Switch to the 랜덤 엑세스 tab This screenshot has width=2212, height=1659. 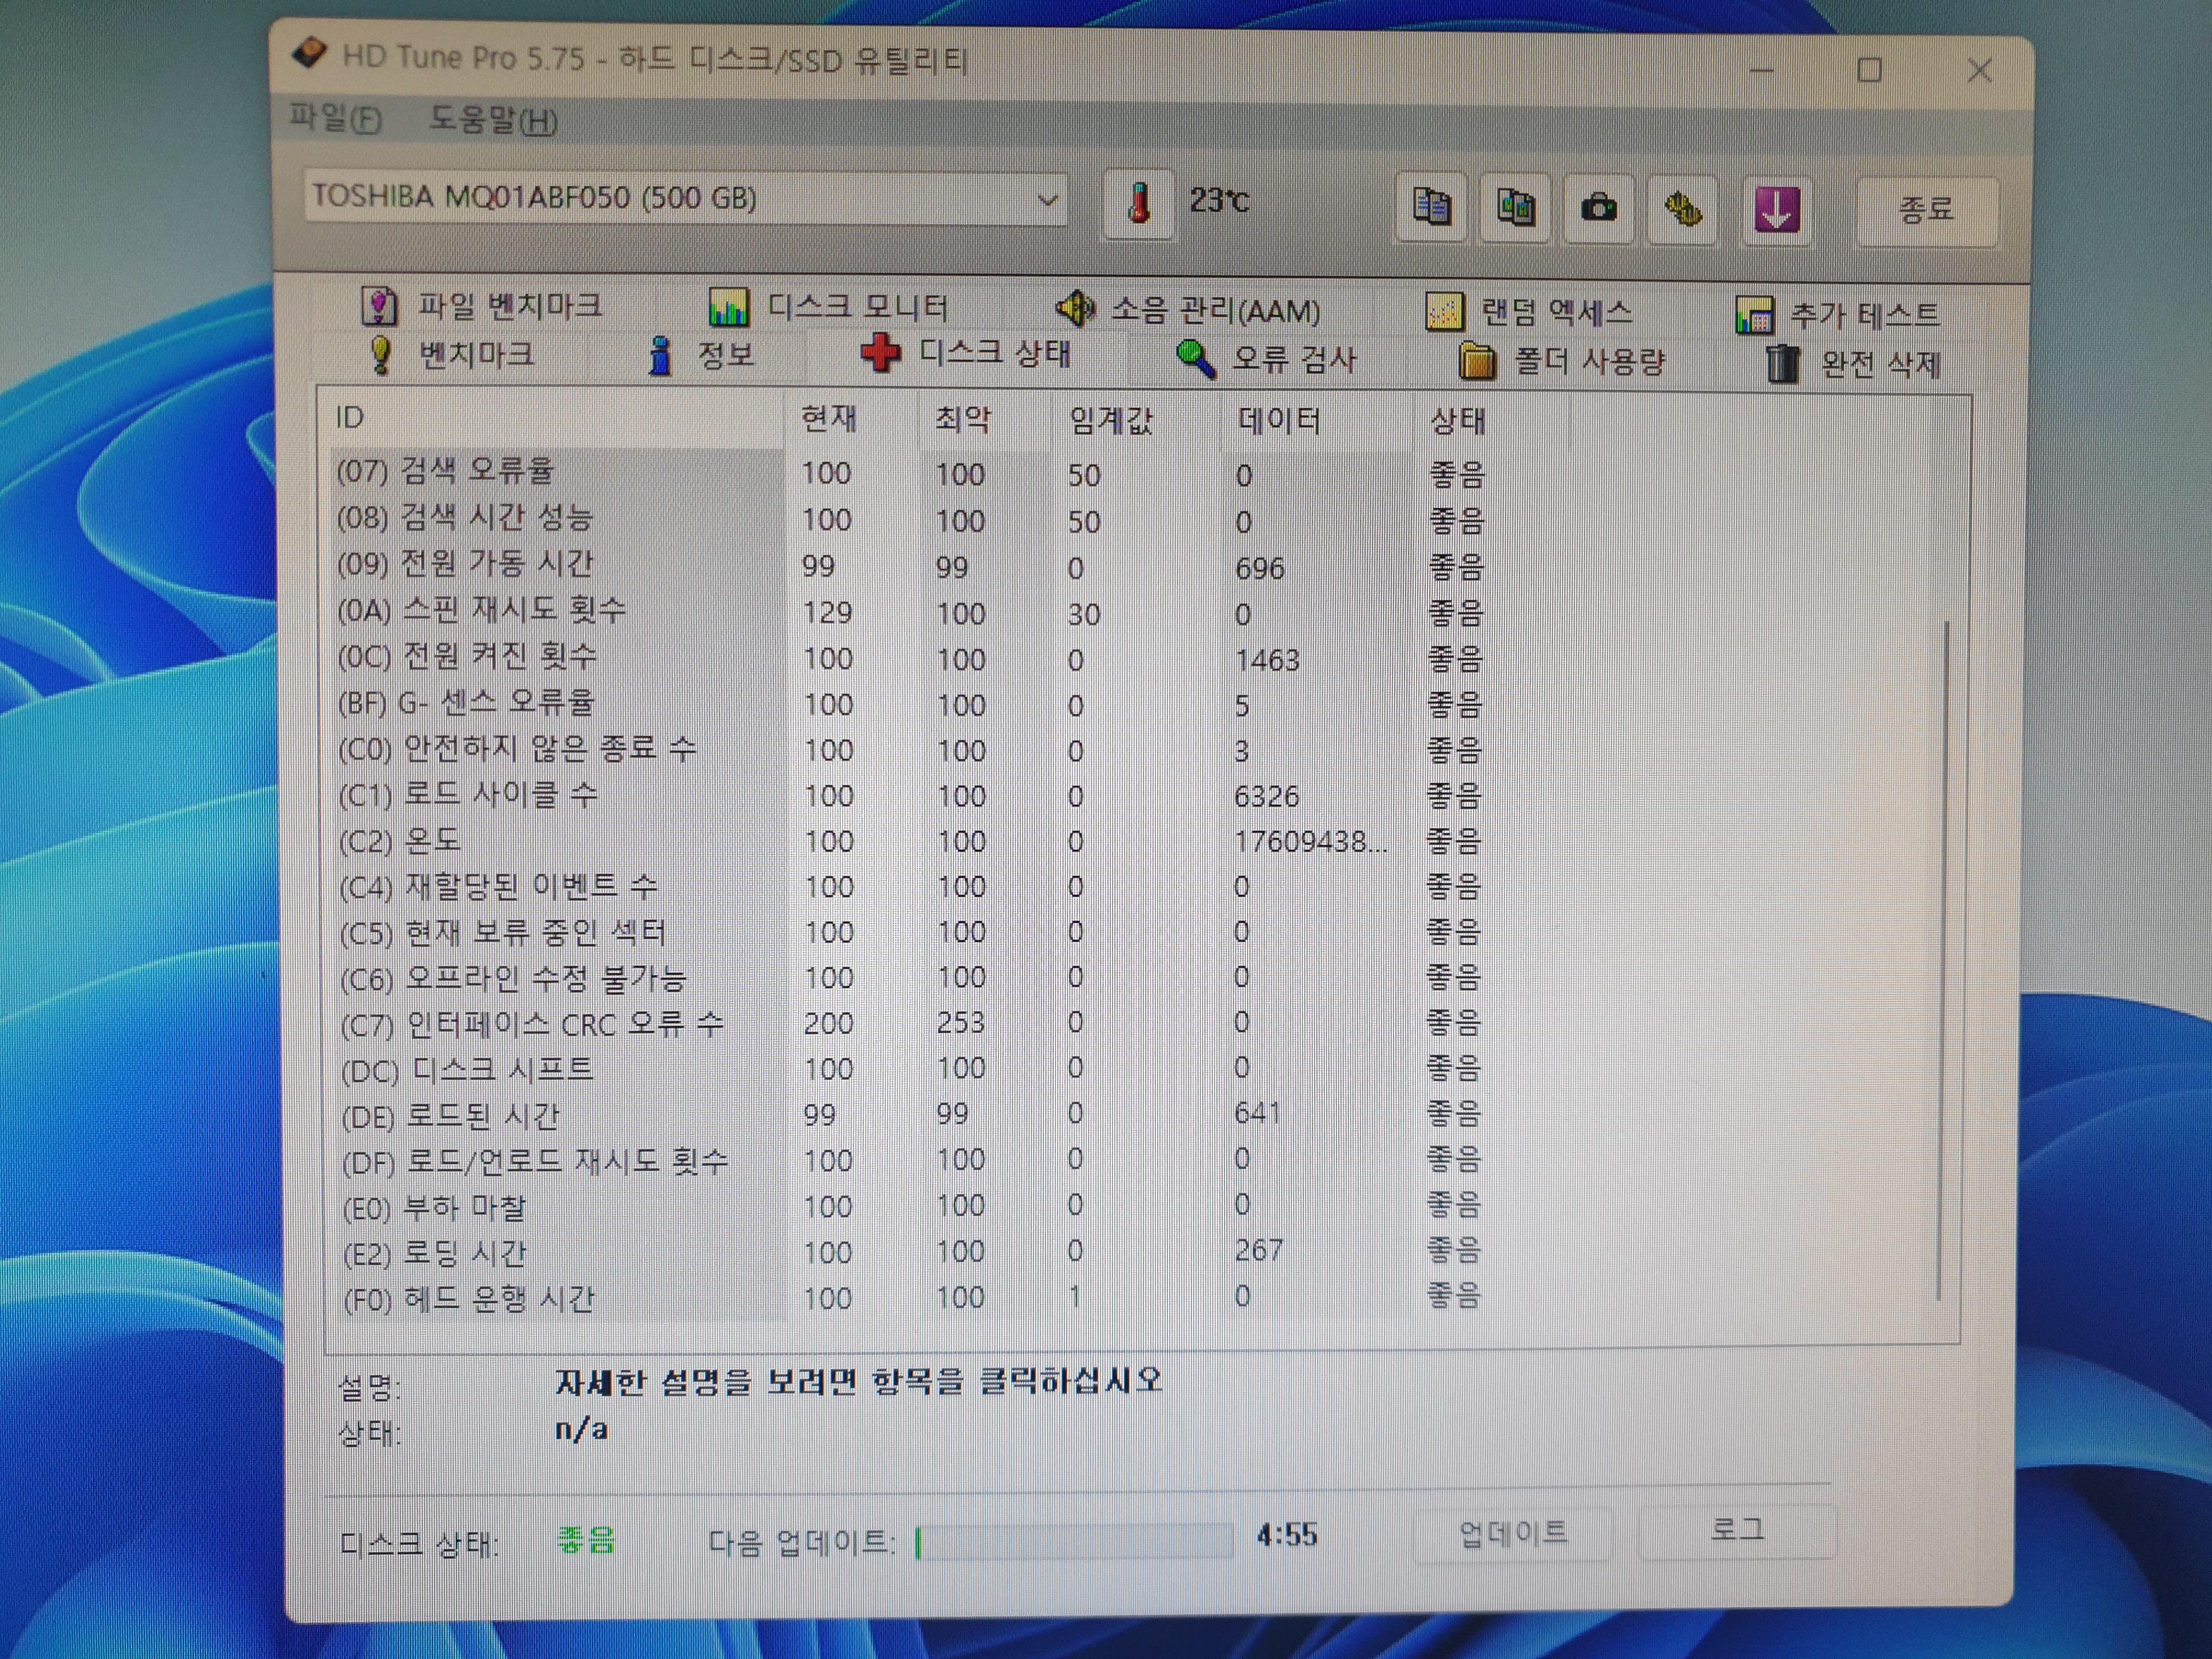point(1528,312)
